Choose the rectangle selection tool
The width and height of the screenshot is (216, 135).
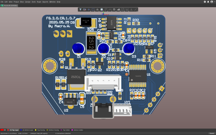[x=93, y=9]
